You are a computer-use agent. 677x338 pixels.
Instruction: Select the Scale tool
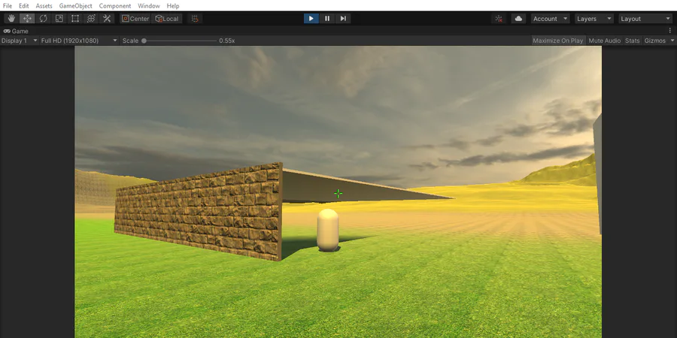point(59,19)
